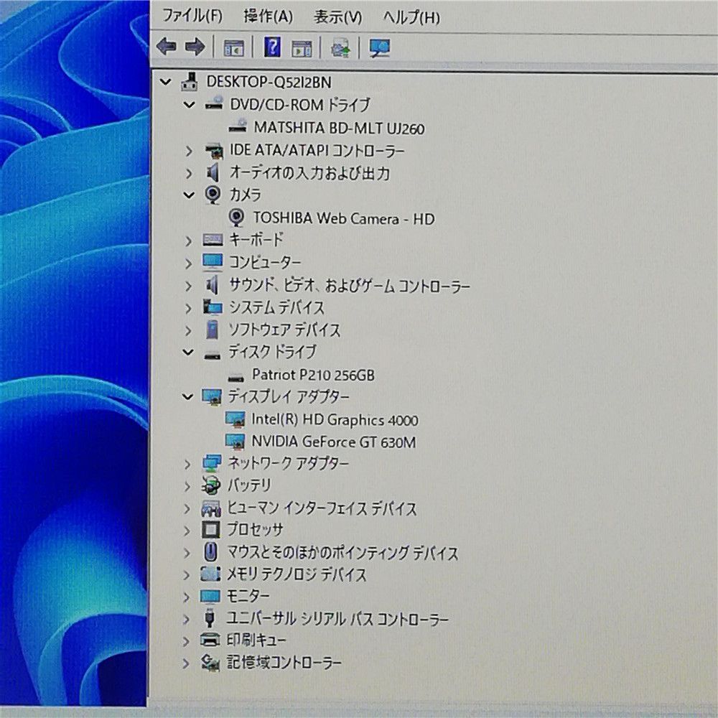Click the プロセッサ chip icon
Screen dimensions: 718x718
(x=210, y=530)
